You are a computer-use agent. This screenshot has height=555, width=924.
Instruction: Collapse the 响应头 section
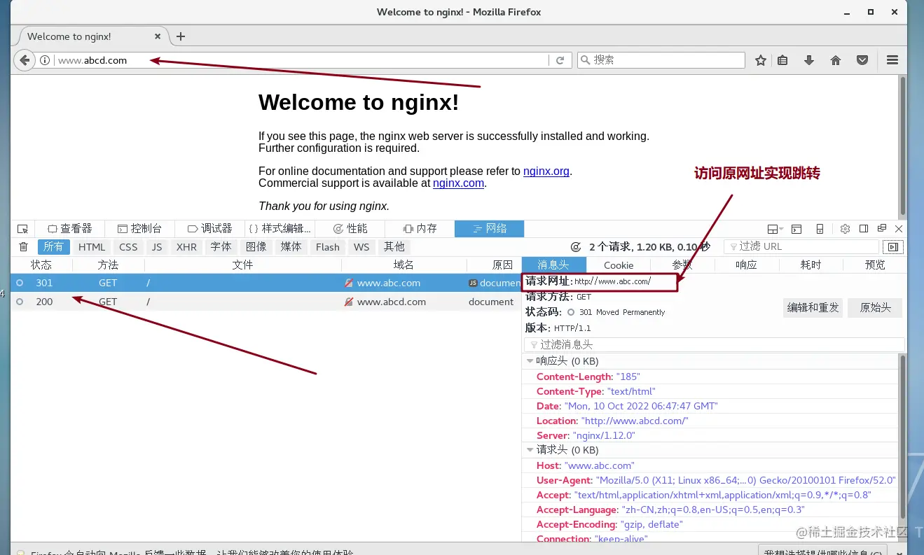[530, 361]
